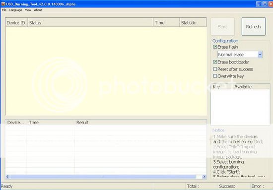
Task: Select the Normal erase combo box field
Action: [240, 55]
